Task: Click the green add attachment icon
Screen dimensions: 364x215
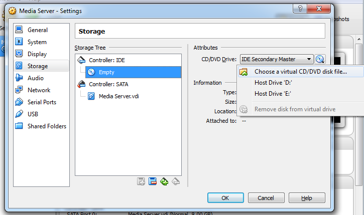Action: [164, 181]
